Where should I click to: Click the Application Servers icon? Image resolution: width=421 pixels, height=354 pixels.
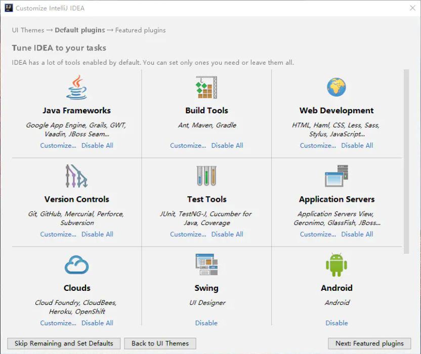pyautogui.click(x=336, y=176)
